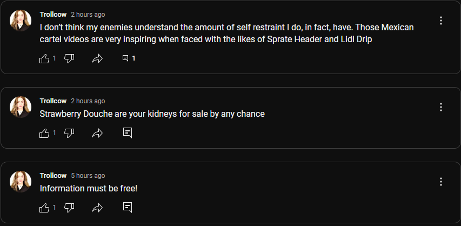Screen dimensions: 461x226
Task: Open replies on the self restraint comment
Action: point(129,58)
